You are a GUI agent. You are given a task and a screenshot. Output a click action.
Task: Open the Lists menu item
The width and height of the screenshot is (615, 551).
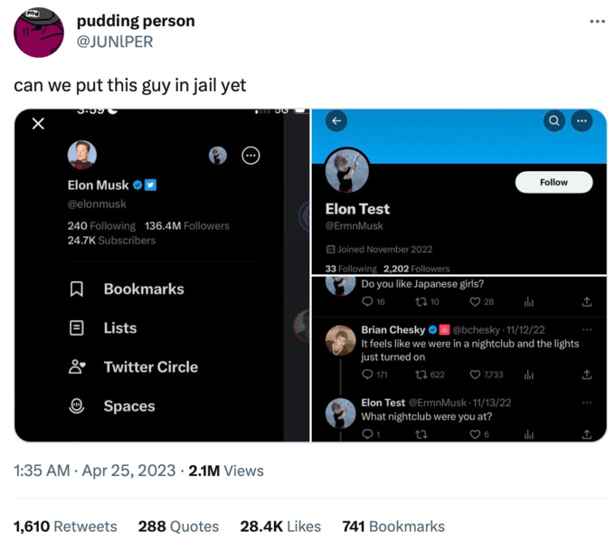[120, 328]
